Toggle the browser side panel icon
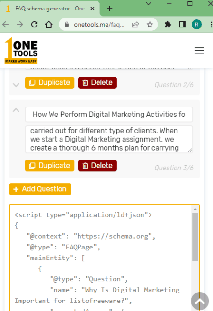Image resolution: width=213 pixels, height=311 pixels. 182,25
